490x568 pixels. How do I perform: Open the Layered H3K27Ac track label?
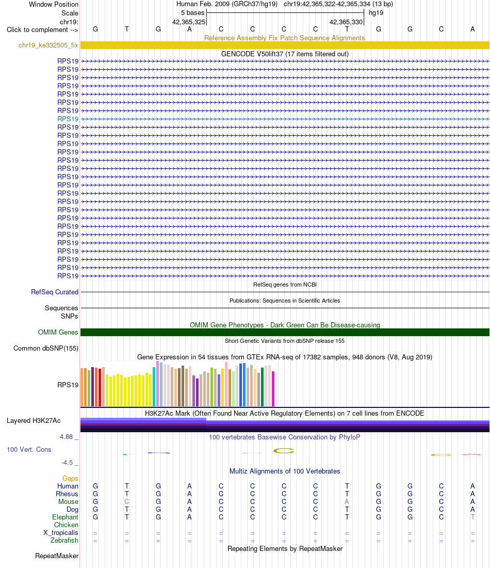point(34,420)
